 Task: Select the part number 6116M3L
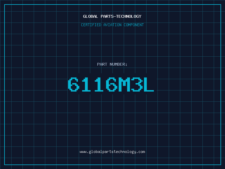pyautogui.click(x=111, y=84)
